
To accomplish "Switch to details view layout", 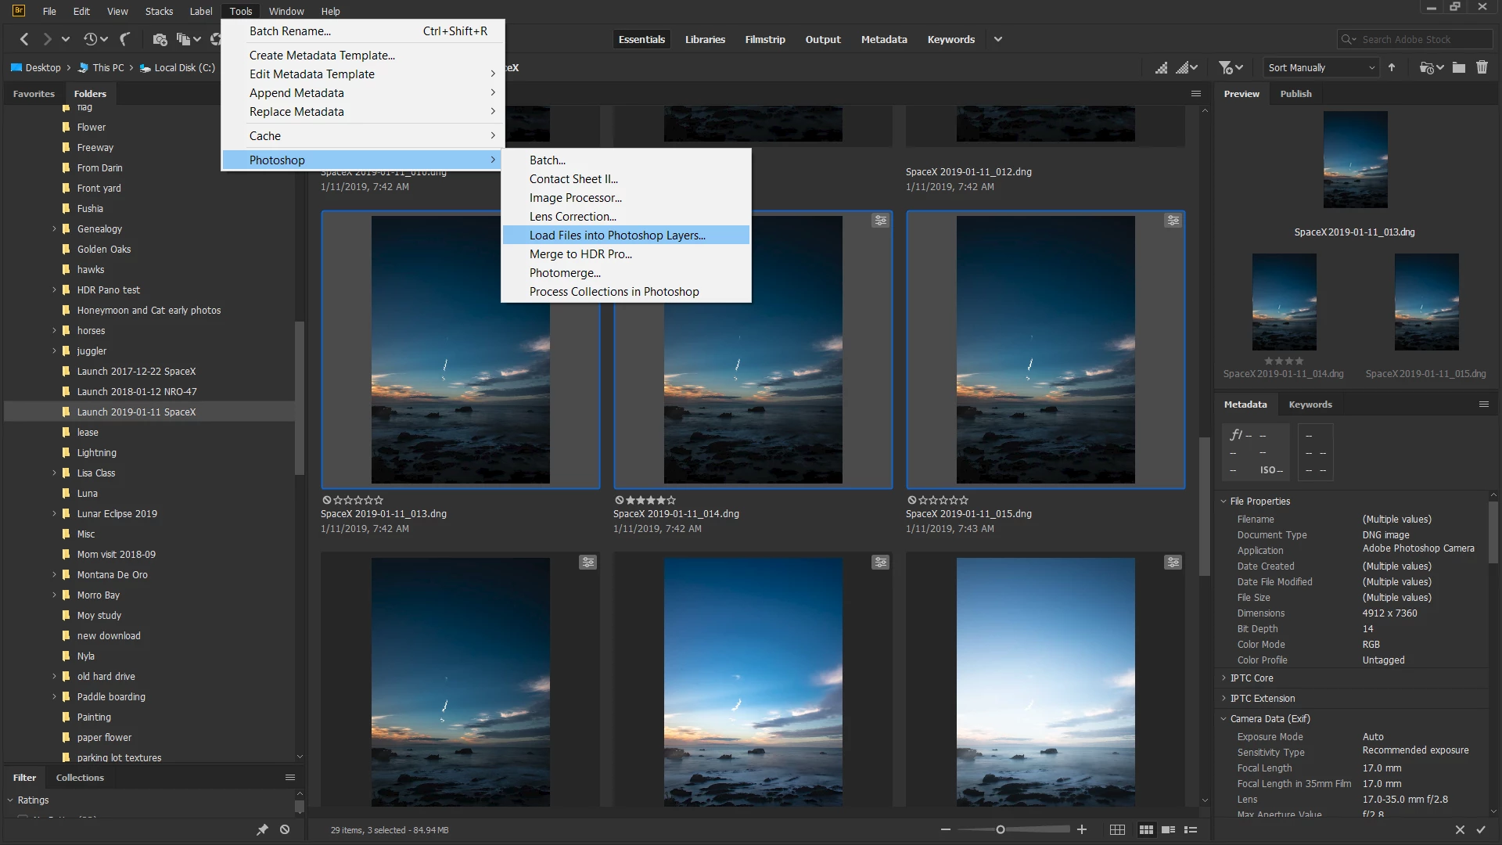I will click(x=1169, y=829).
